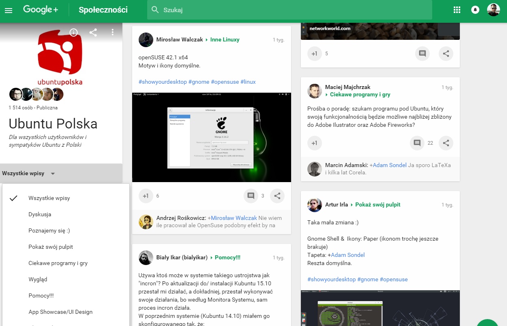Open community more options menu
This screenshot has height=326, width=507.
pyautogui.click(x=113, y=33)
